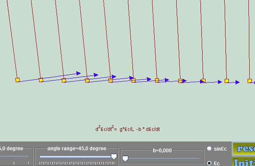Viewport: 255px width, 166px height.
Task: Click the Initialize button
Action: 244,162
